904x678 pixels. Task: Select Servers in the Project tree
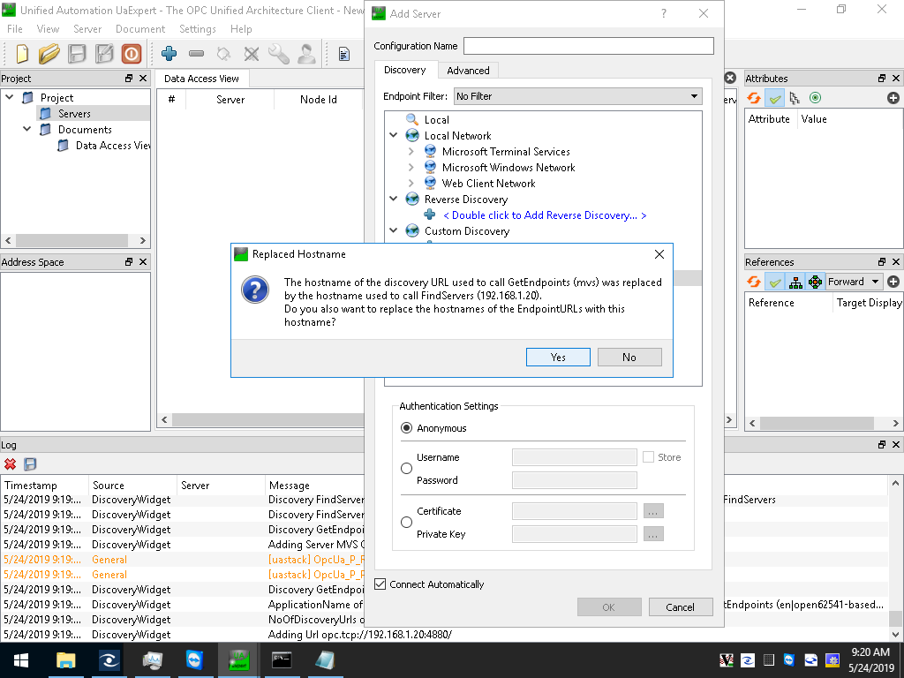point(74,114)
